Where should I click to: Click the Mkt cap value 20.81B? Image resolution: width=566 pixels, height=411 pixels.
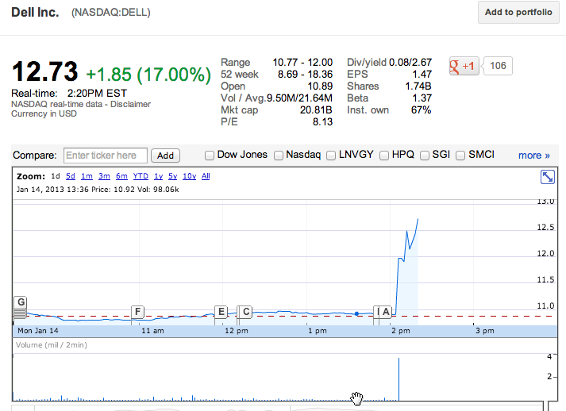click(316, 110)
